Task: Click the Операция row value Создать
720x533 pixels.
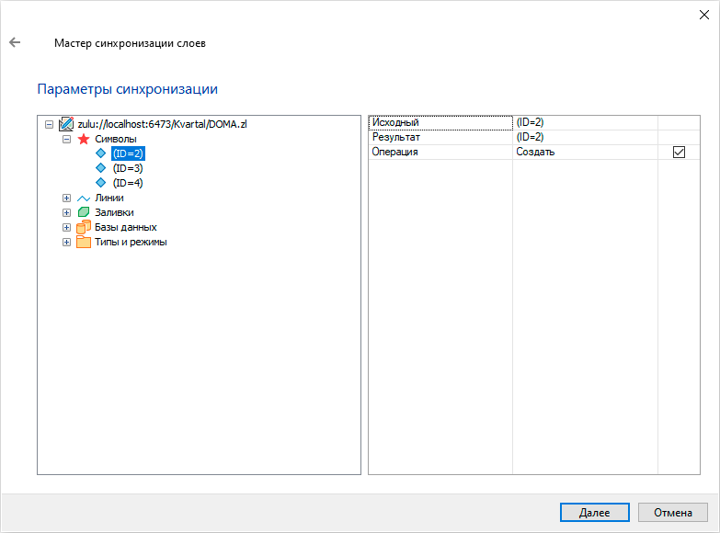Action: (535, 152)
